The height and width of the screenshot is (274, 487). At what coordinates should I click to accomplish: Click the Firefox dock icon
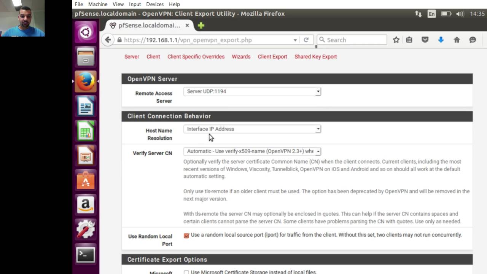click(x=86, y=81)
